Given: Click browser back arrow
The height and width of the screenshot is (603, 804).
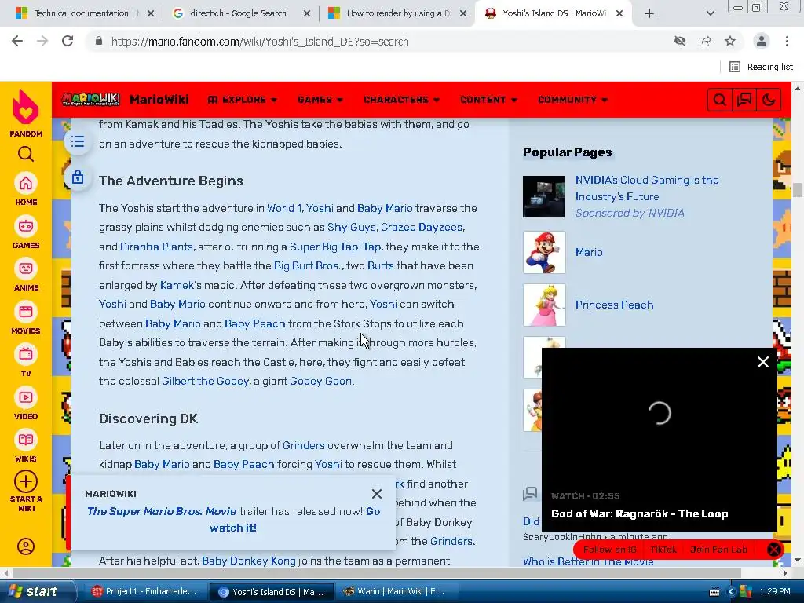Looking at the screenshot, I should (17, 41).
